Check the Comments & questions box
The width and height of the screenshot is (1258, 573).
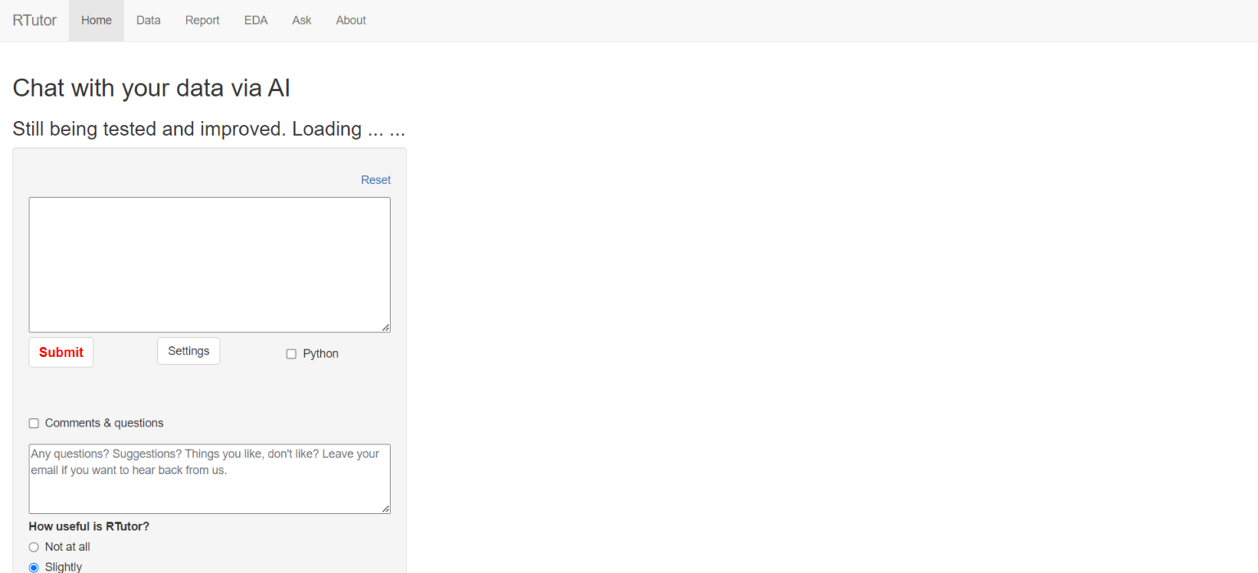point(34,422)
